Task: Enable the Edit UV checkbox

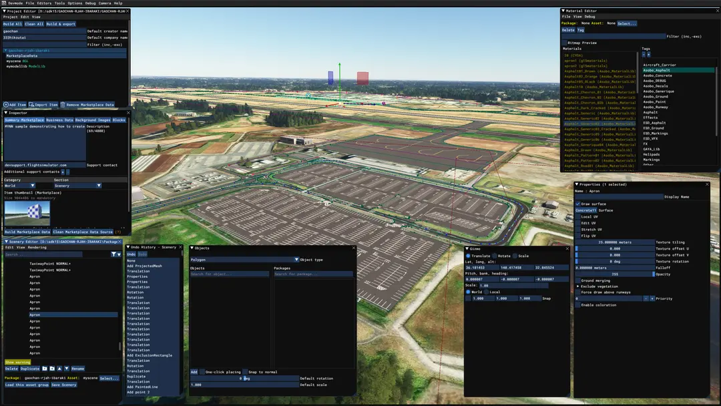Action: [x=577, y=223]
